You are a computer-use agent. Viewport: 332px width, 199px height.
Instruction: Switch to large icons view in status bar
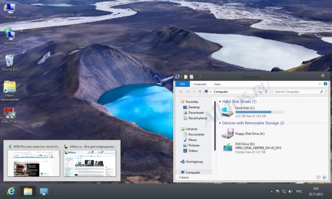(x=325, y=177)
